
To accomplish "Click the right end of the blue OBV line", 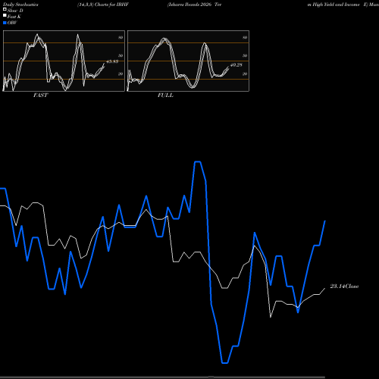I will click(x=325, y=221).
